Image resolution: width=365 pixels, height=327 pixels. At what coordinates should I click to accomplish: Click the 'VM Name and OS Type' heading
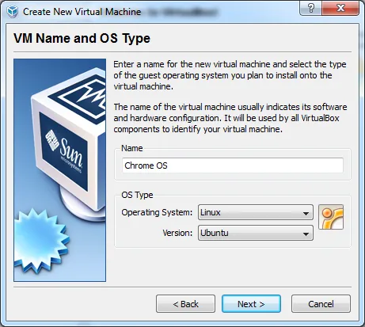tap(82, 38)
